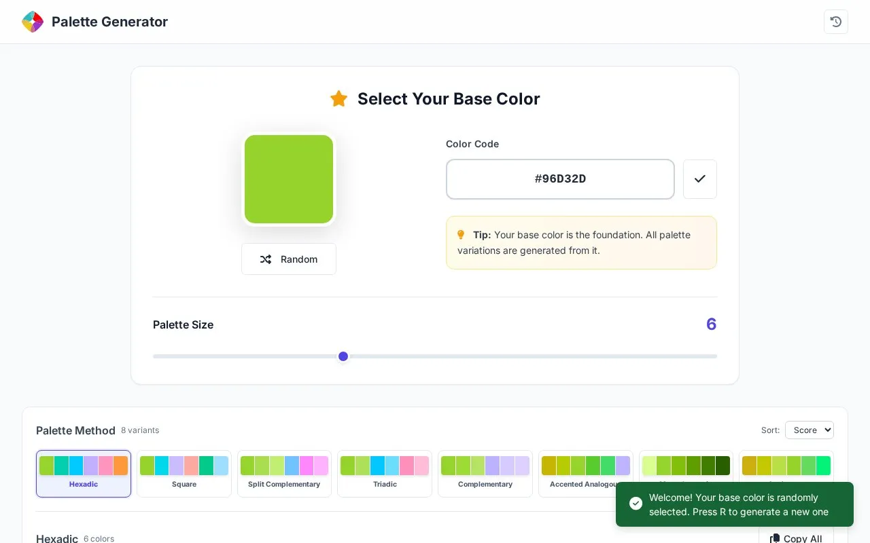Select the Square palette variant
870x543 pixels.
pyautogui.click(x=184, y=474)
